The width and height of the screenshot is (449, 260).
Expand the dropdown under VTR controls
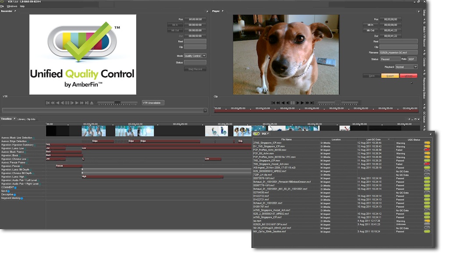(x=205, y=110)
